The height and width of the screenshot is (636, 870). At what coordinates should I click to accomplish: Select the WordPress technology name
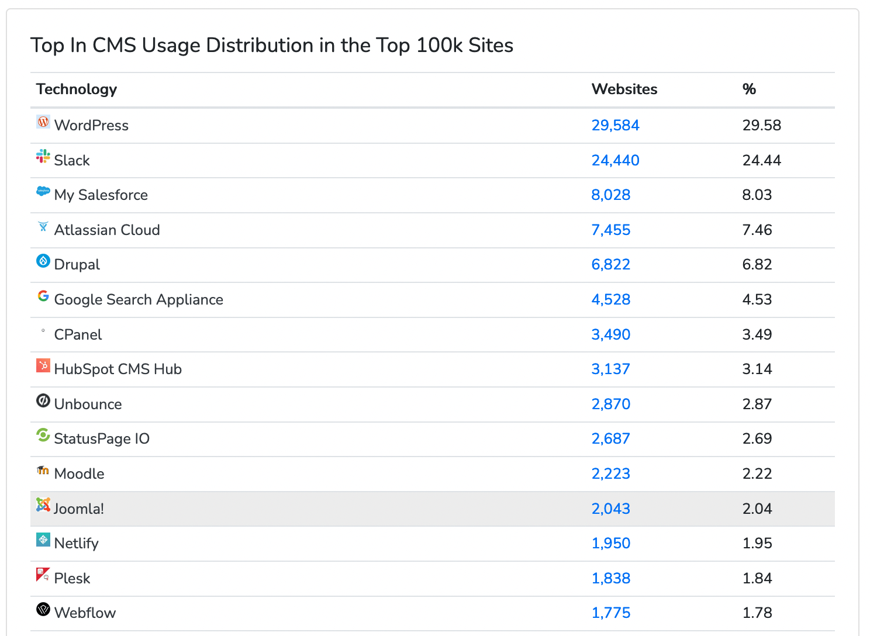coord(91,125)
